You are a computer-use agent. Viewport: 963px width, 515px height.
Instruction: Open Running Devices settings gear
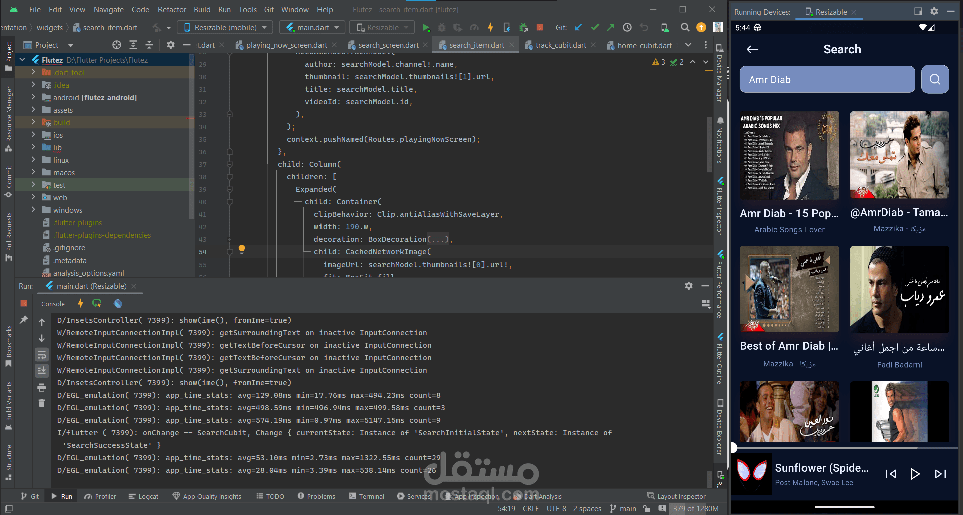pyautogui.click(x=934, y=11)
